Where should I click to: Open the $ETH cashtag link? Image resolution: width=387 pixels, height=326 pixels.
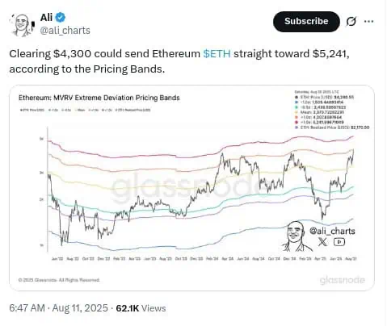[217, 54]
